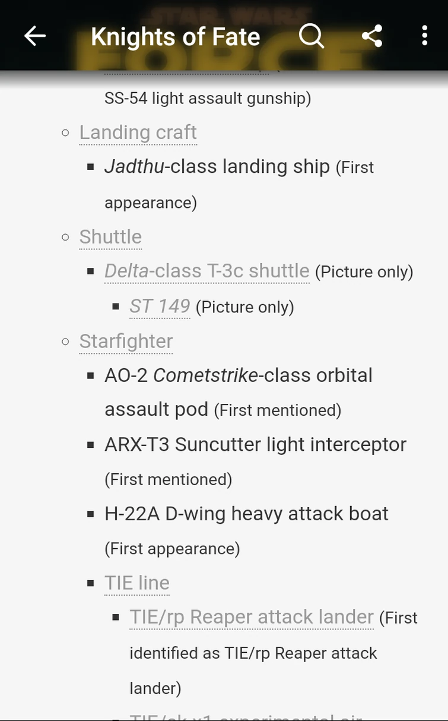
Task: Tap the H-22A D-wing heavy attack boat entry
Action: [x=246, y=514]
